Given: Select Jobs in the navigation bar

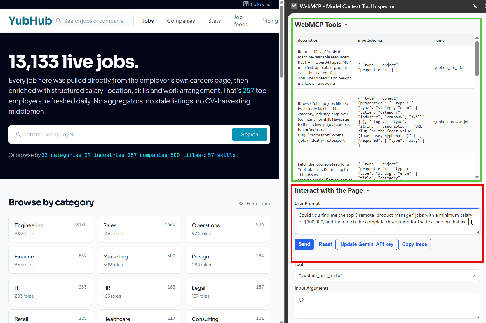Looking at the screenshot, I should coord(148,21).
